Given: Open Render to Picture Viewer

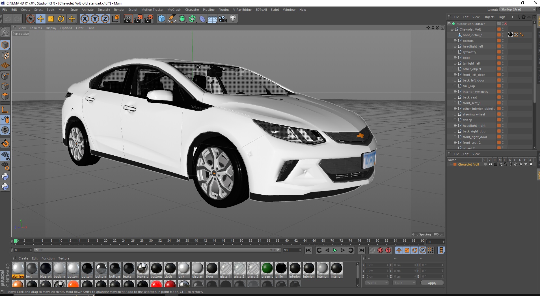Looking at the screenshot, I should click(138, 19).
